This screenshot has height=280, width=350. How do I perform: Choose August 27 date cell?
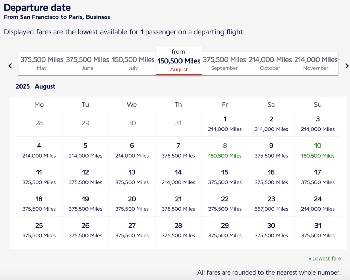[x=132, y=230]
